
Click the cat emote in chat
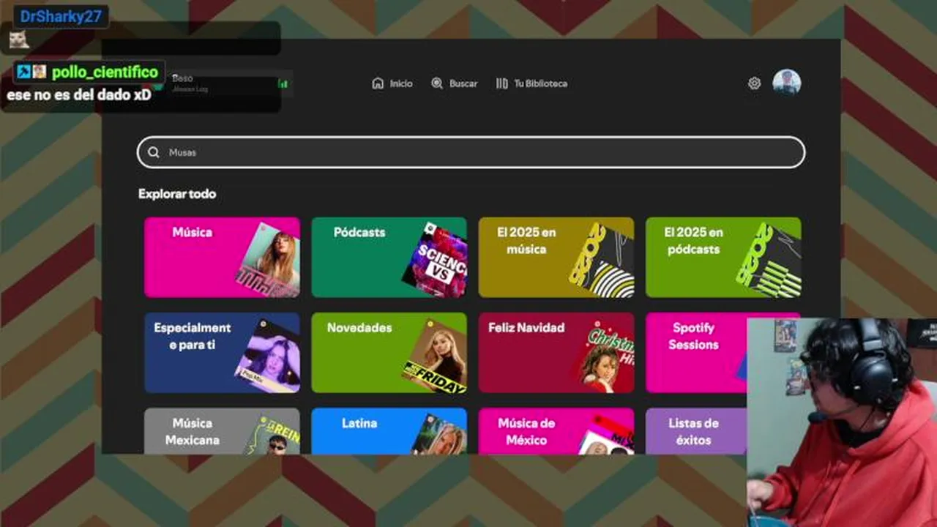tap(19, 40)
